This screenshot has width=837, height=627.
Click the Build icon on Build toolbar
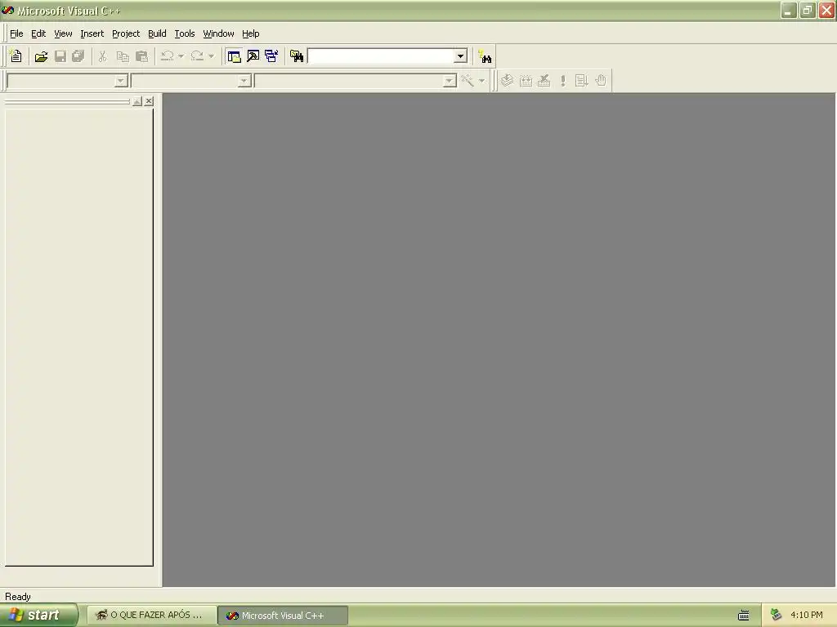pos(526,81)
